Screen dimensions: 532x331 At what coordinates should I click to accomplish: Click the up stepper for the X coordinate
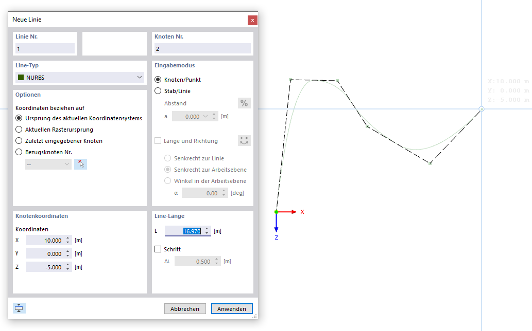click(x=68, y=237)
